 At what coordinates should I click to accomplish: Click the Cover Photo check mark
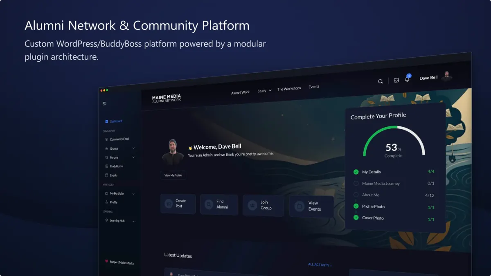(356, 218)
